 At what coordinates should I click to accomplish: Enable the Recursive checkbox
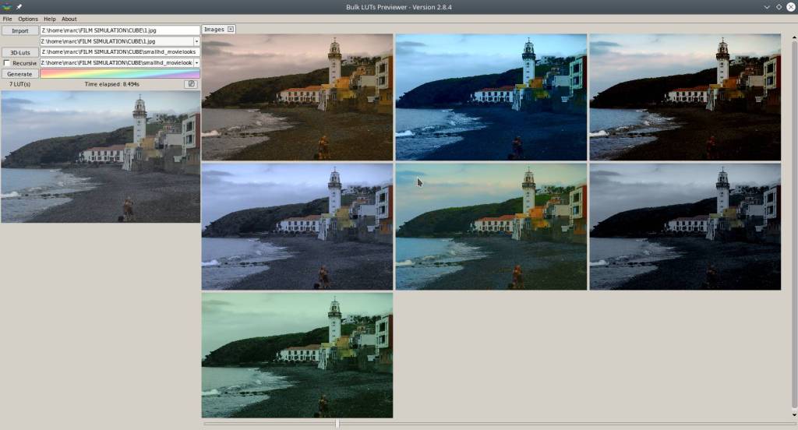[x=7, y=63]
